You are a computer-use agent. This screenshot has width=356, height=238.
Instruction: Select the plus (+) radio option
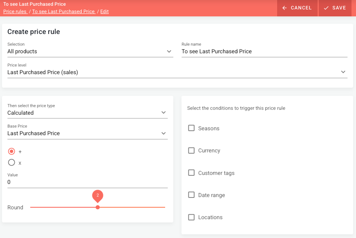(11, 151)
